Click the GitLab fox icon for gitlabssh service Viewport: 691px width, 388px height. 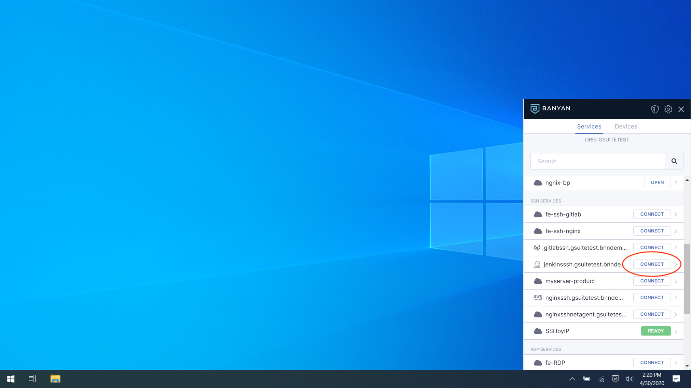tap(537, 248)
